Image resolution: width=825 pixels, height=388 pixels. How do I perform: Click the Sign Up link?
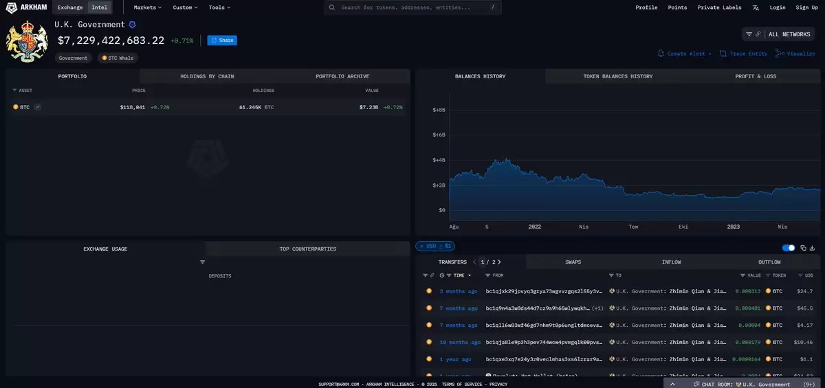(806, 8)
